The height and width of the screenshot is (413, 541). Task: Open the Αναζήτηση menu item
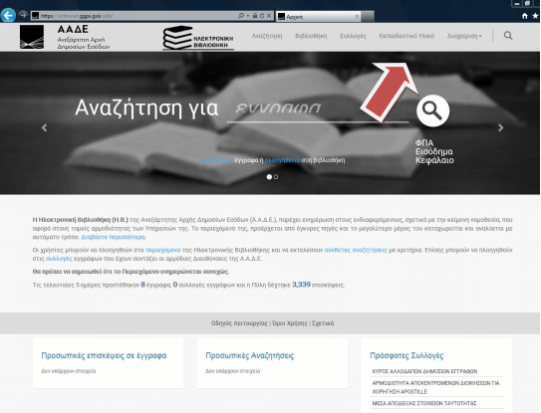tap(267, 36)
